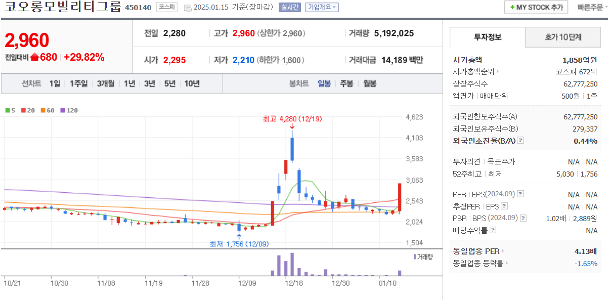Screen dimensions: 610x300
Task: Click the current price 2,960
Action: pyautogui.click(x=27, y=40)
